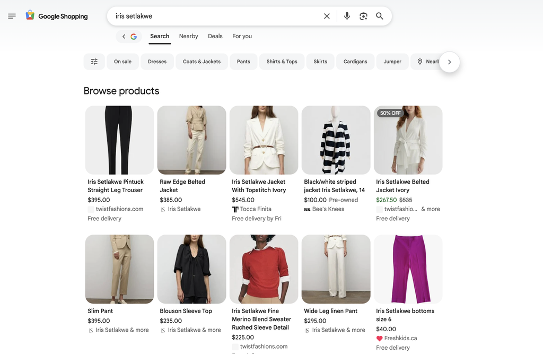Image resolution: width=543 pixels, height=354 pixels.
Task: Click Bee's Knees BK seller icon
Action: [307, 210]
